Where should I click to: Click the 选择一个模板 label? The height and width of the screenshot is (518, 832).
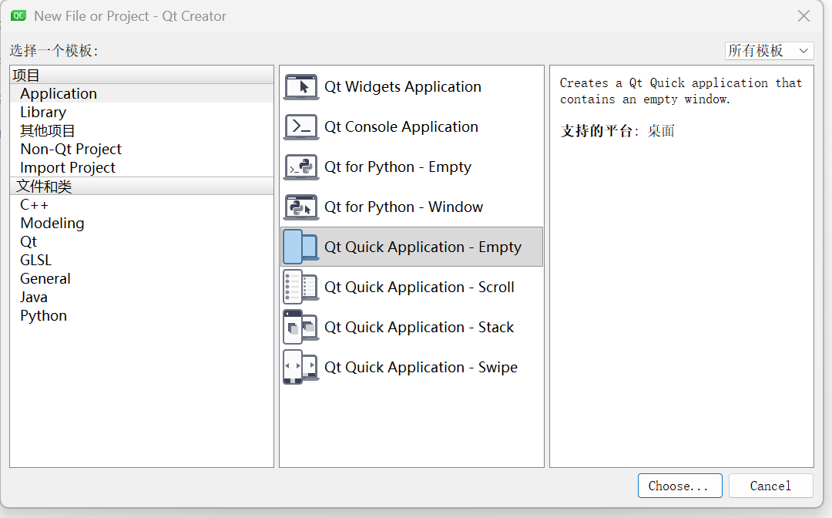coord(54,51)
